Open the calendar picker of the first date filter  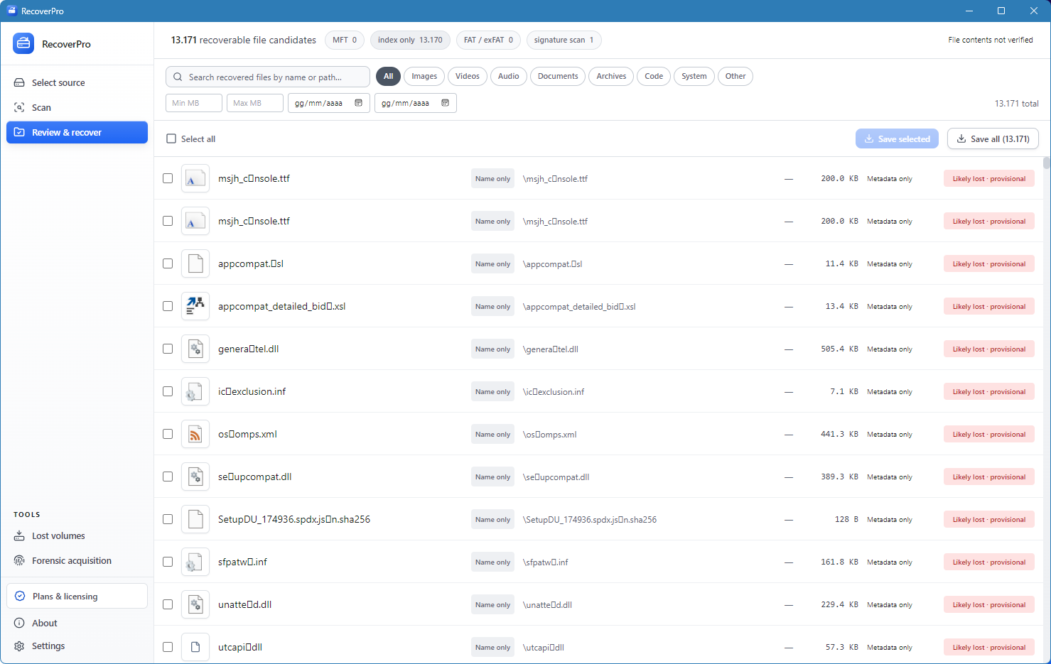tap(358, 103)
